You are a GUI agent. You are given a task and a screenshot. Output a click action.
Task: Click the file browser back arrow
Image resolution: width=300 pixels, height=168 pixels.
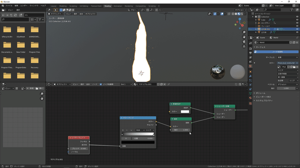tap(3, 15)
